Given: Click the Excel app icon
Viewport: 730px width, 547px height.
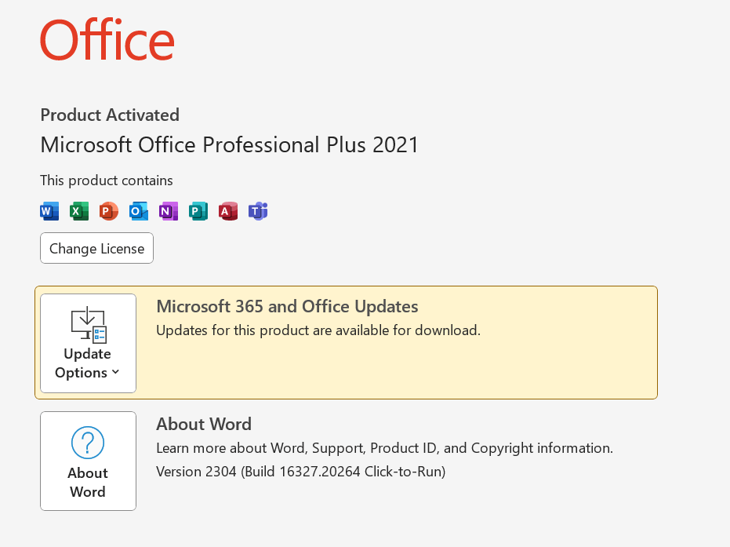Looking at the screenshot, I should 79,211.
